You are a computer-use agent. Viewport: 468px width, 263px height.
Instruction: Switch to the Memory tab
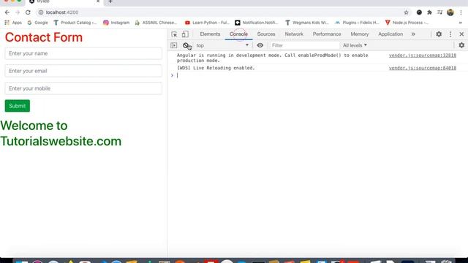tap(360, 34)
